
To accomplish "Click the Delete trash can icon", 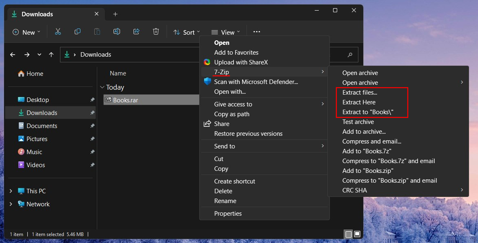I will tap(156, 32).
